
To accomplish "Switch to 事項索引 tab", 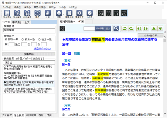I will (x=17, y=22).
